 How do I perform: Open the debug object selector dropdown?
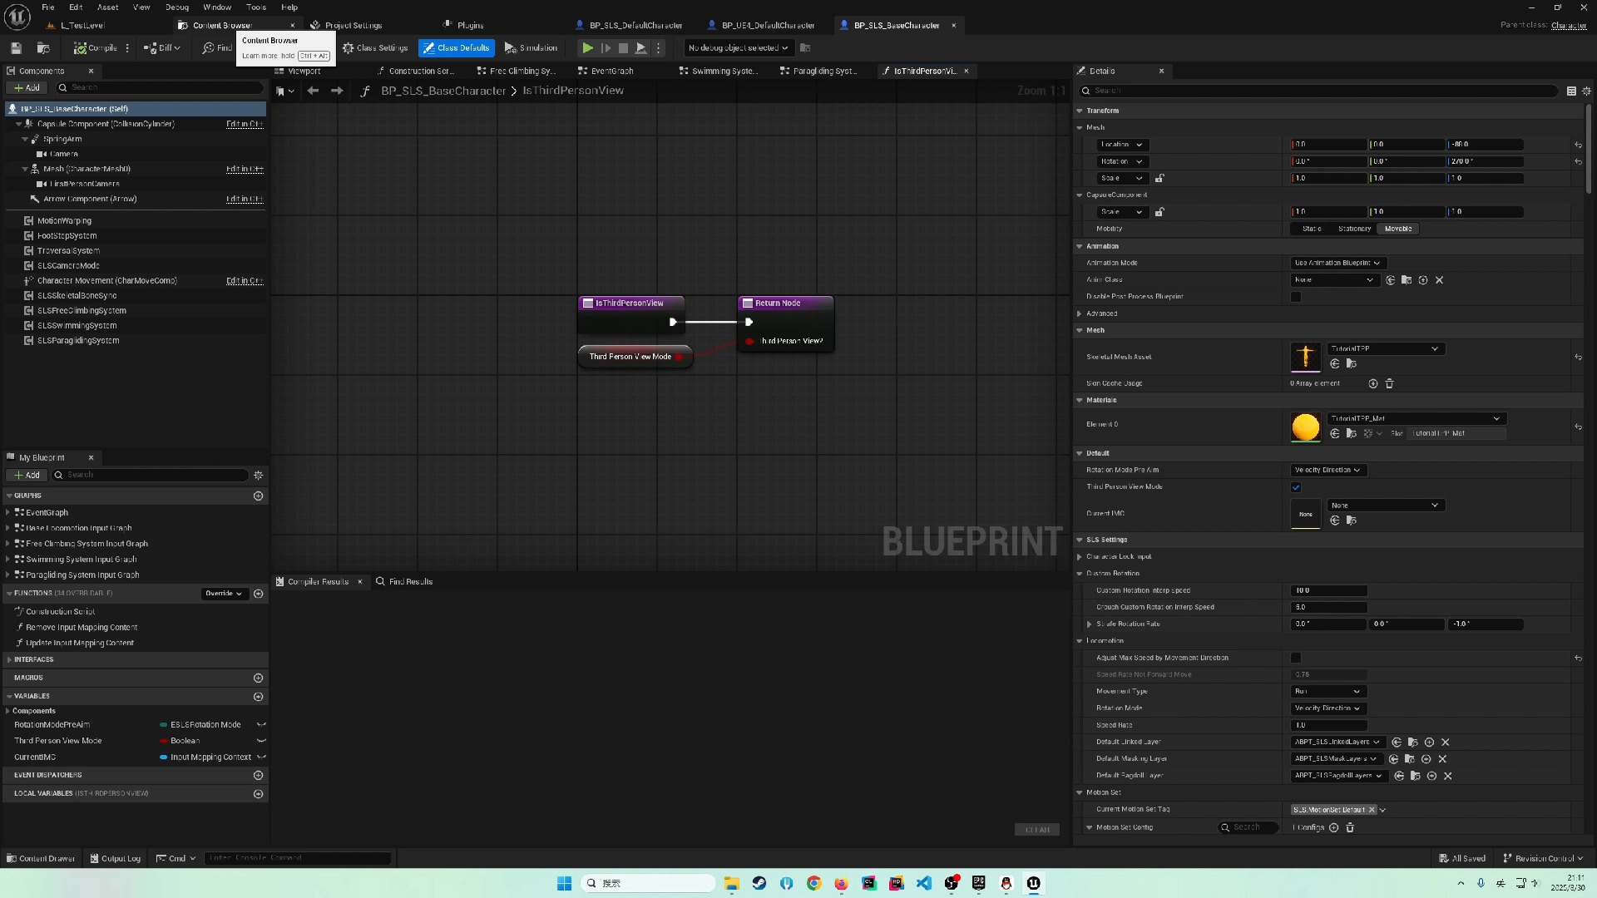click(x=738, y=48)
